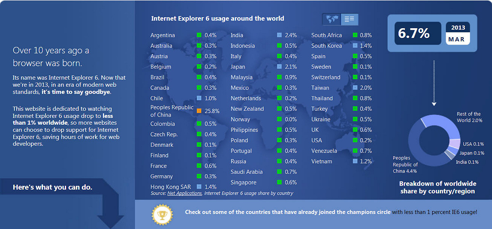Switch to world map view icon
This screenshot has height=229, width=492.
pos(331,19)
